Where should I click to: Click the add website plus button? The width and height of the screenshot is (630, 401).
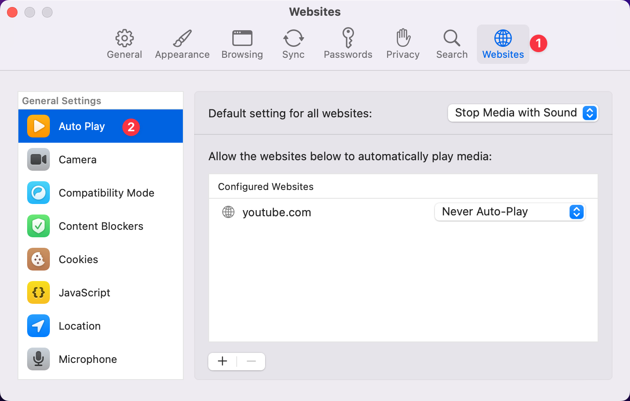point(222,361)
